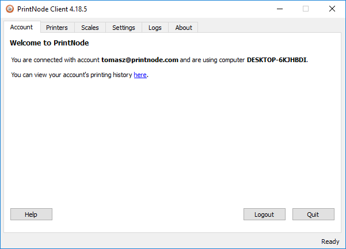Click the PrintNode logo icon in title bar

(10, 9)
